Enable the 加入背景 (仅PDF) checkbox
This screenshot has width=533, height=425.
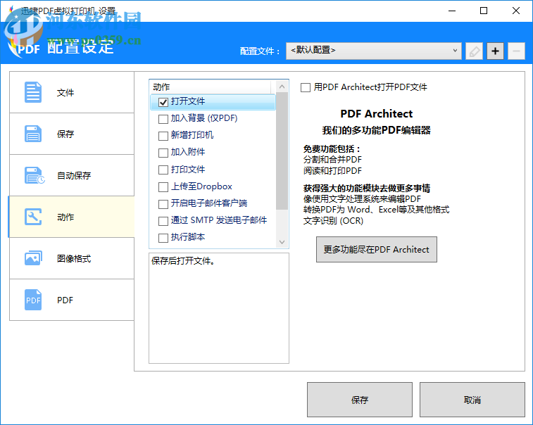coord(163,119)
